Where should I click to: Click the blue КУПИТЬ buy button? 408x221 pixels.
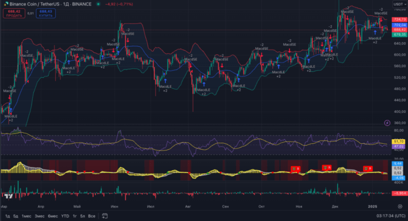click(46, 13)
